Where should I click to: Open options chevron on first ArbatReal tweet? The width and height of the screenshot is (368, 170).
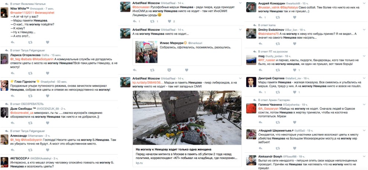[240, 3]
